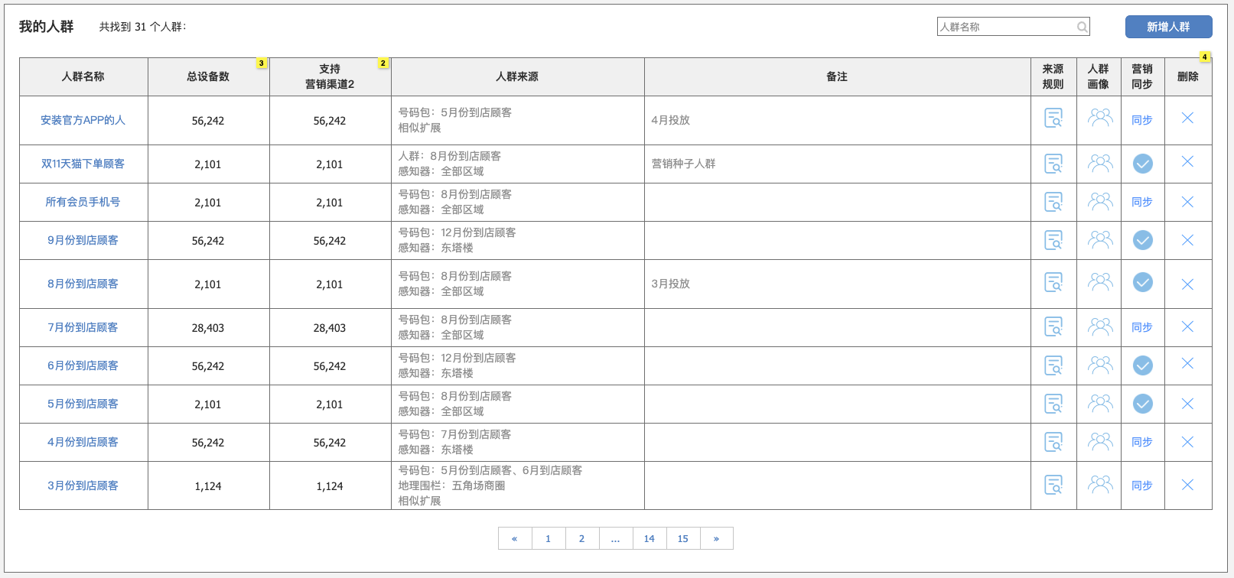This screenshot has height=578, width=1234.
Task: Select the 4月投放 remark text
Action: (x=670, y=120)
